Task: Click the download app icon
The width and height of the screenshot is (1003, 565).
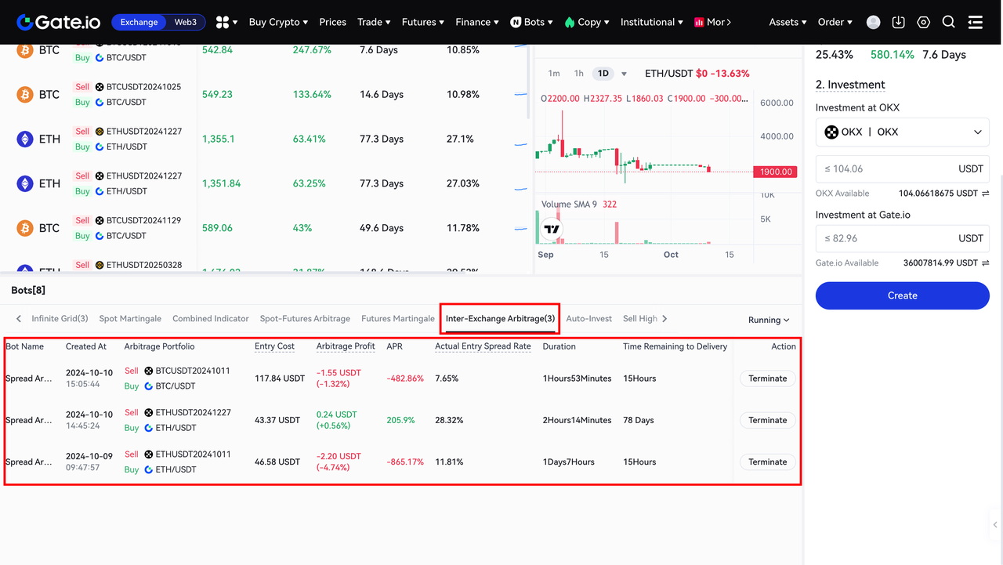Action: (899, 23)
